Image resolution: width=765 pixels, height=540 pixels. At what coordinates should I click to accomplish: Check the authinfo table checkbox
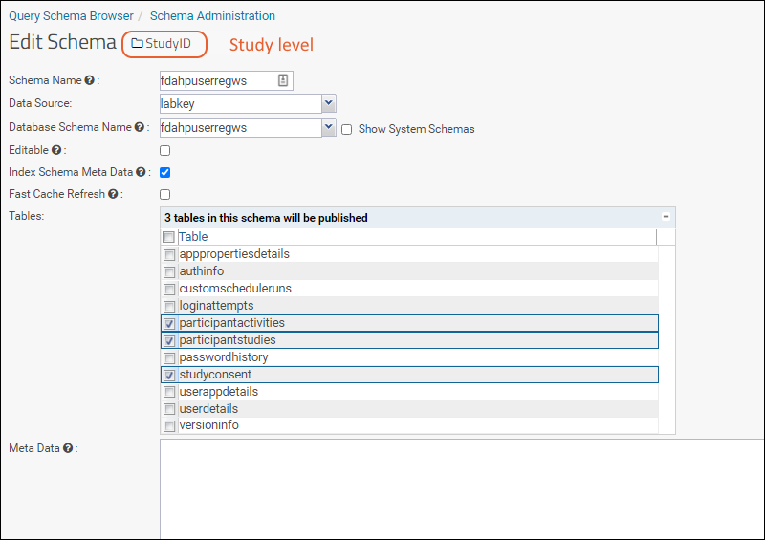(169, 272)
